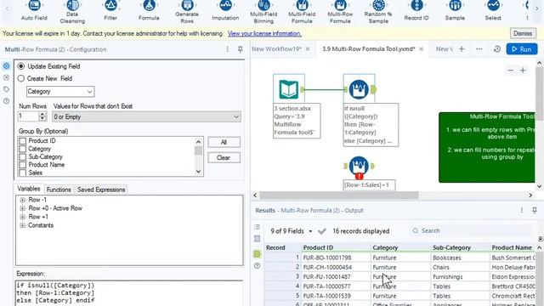The height and width of the screenshot is (306, 544).
Task: Increase Num Rows with up arrow
Action: click(42, 114)
